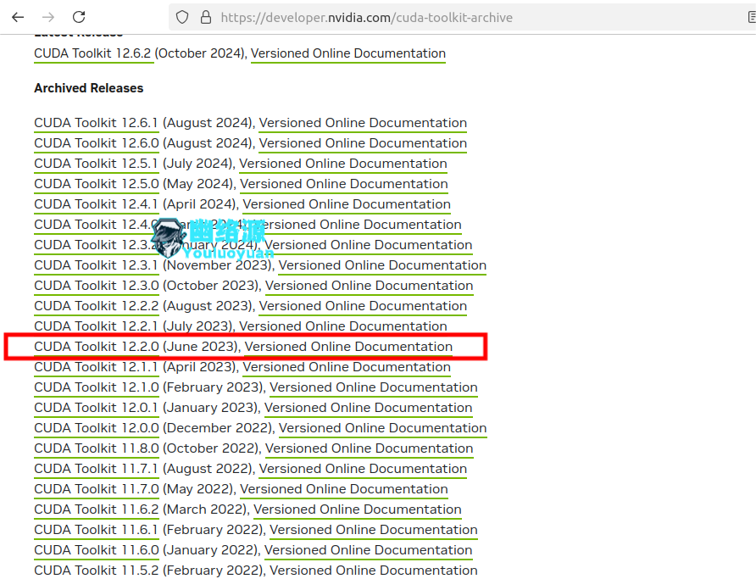Open Versioned Online Documentation for 12.0.1

click(369, 408)
